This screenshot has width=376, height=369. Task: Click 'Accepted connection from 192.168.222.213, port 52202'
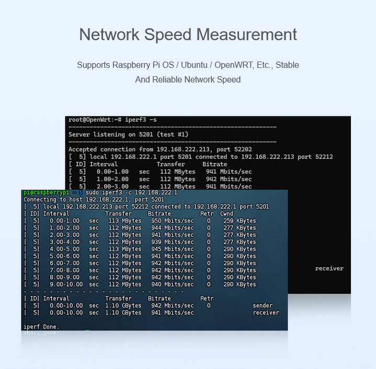coord(160,149)
